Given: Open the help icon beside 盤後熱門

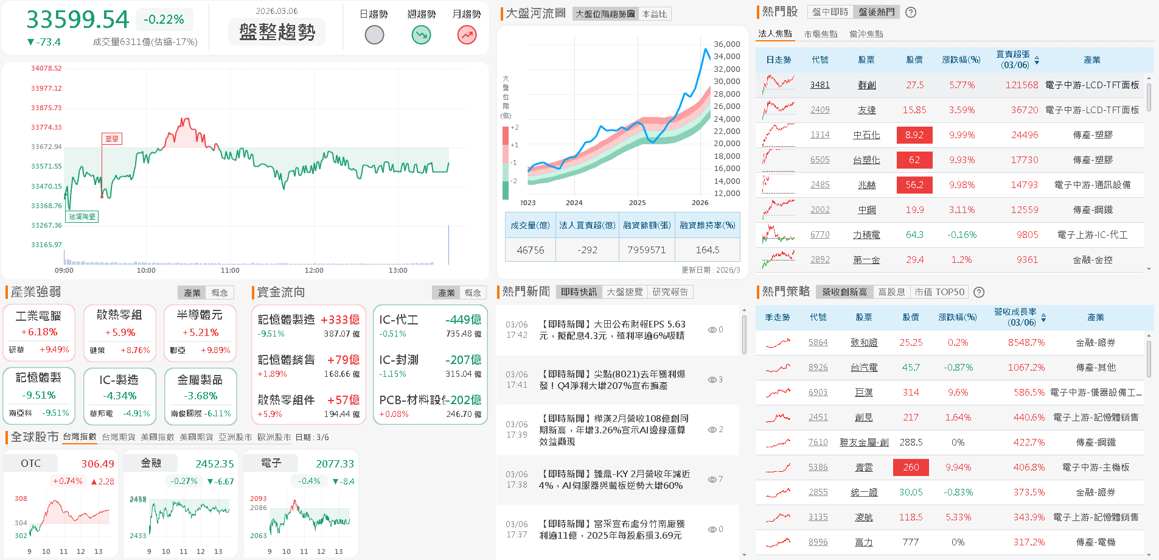Looking at the screenshot, I should coord(910,12).
